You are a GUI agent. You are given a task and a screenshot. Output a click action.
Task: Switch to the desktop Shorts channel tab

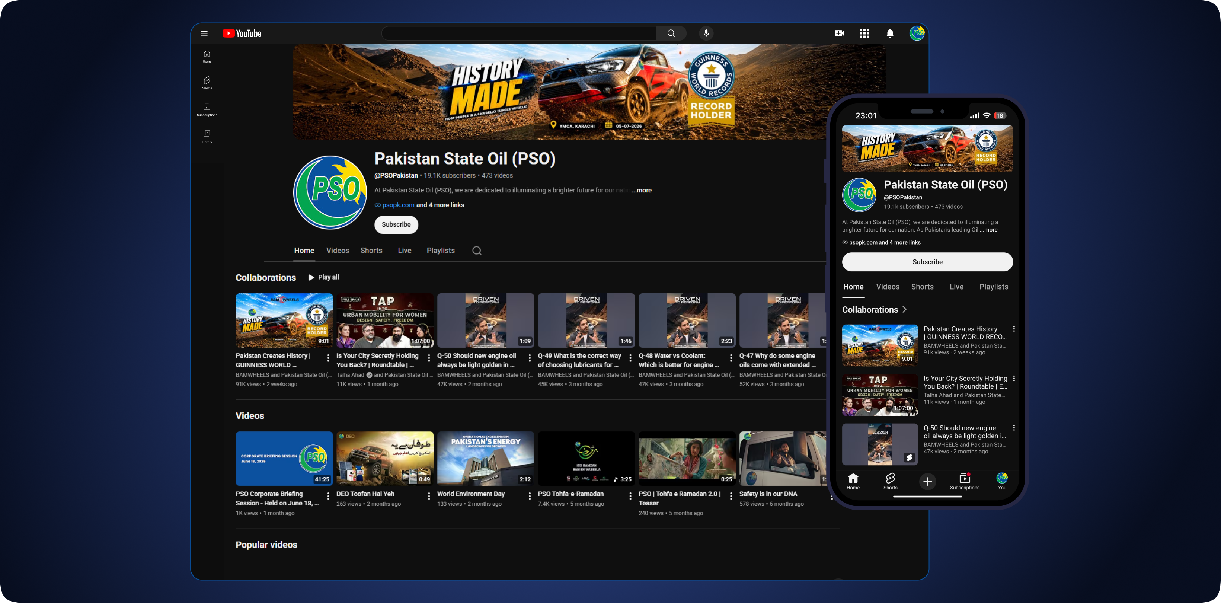pyautogui.click(x=371, y=251)
